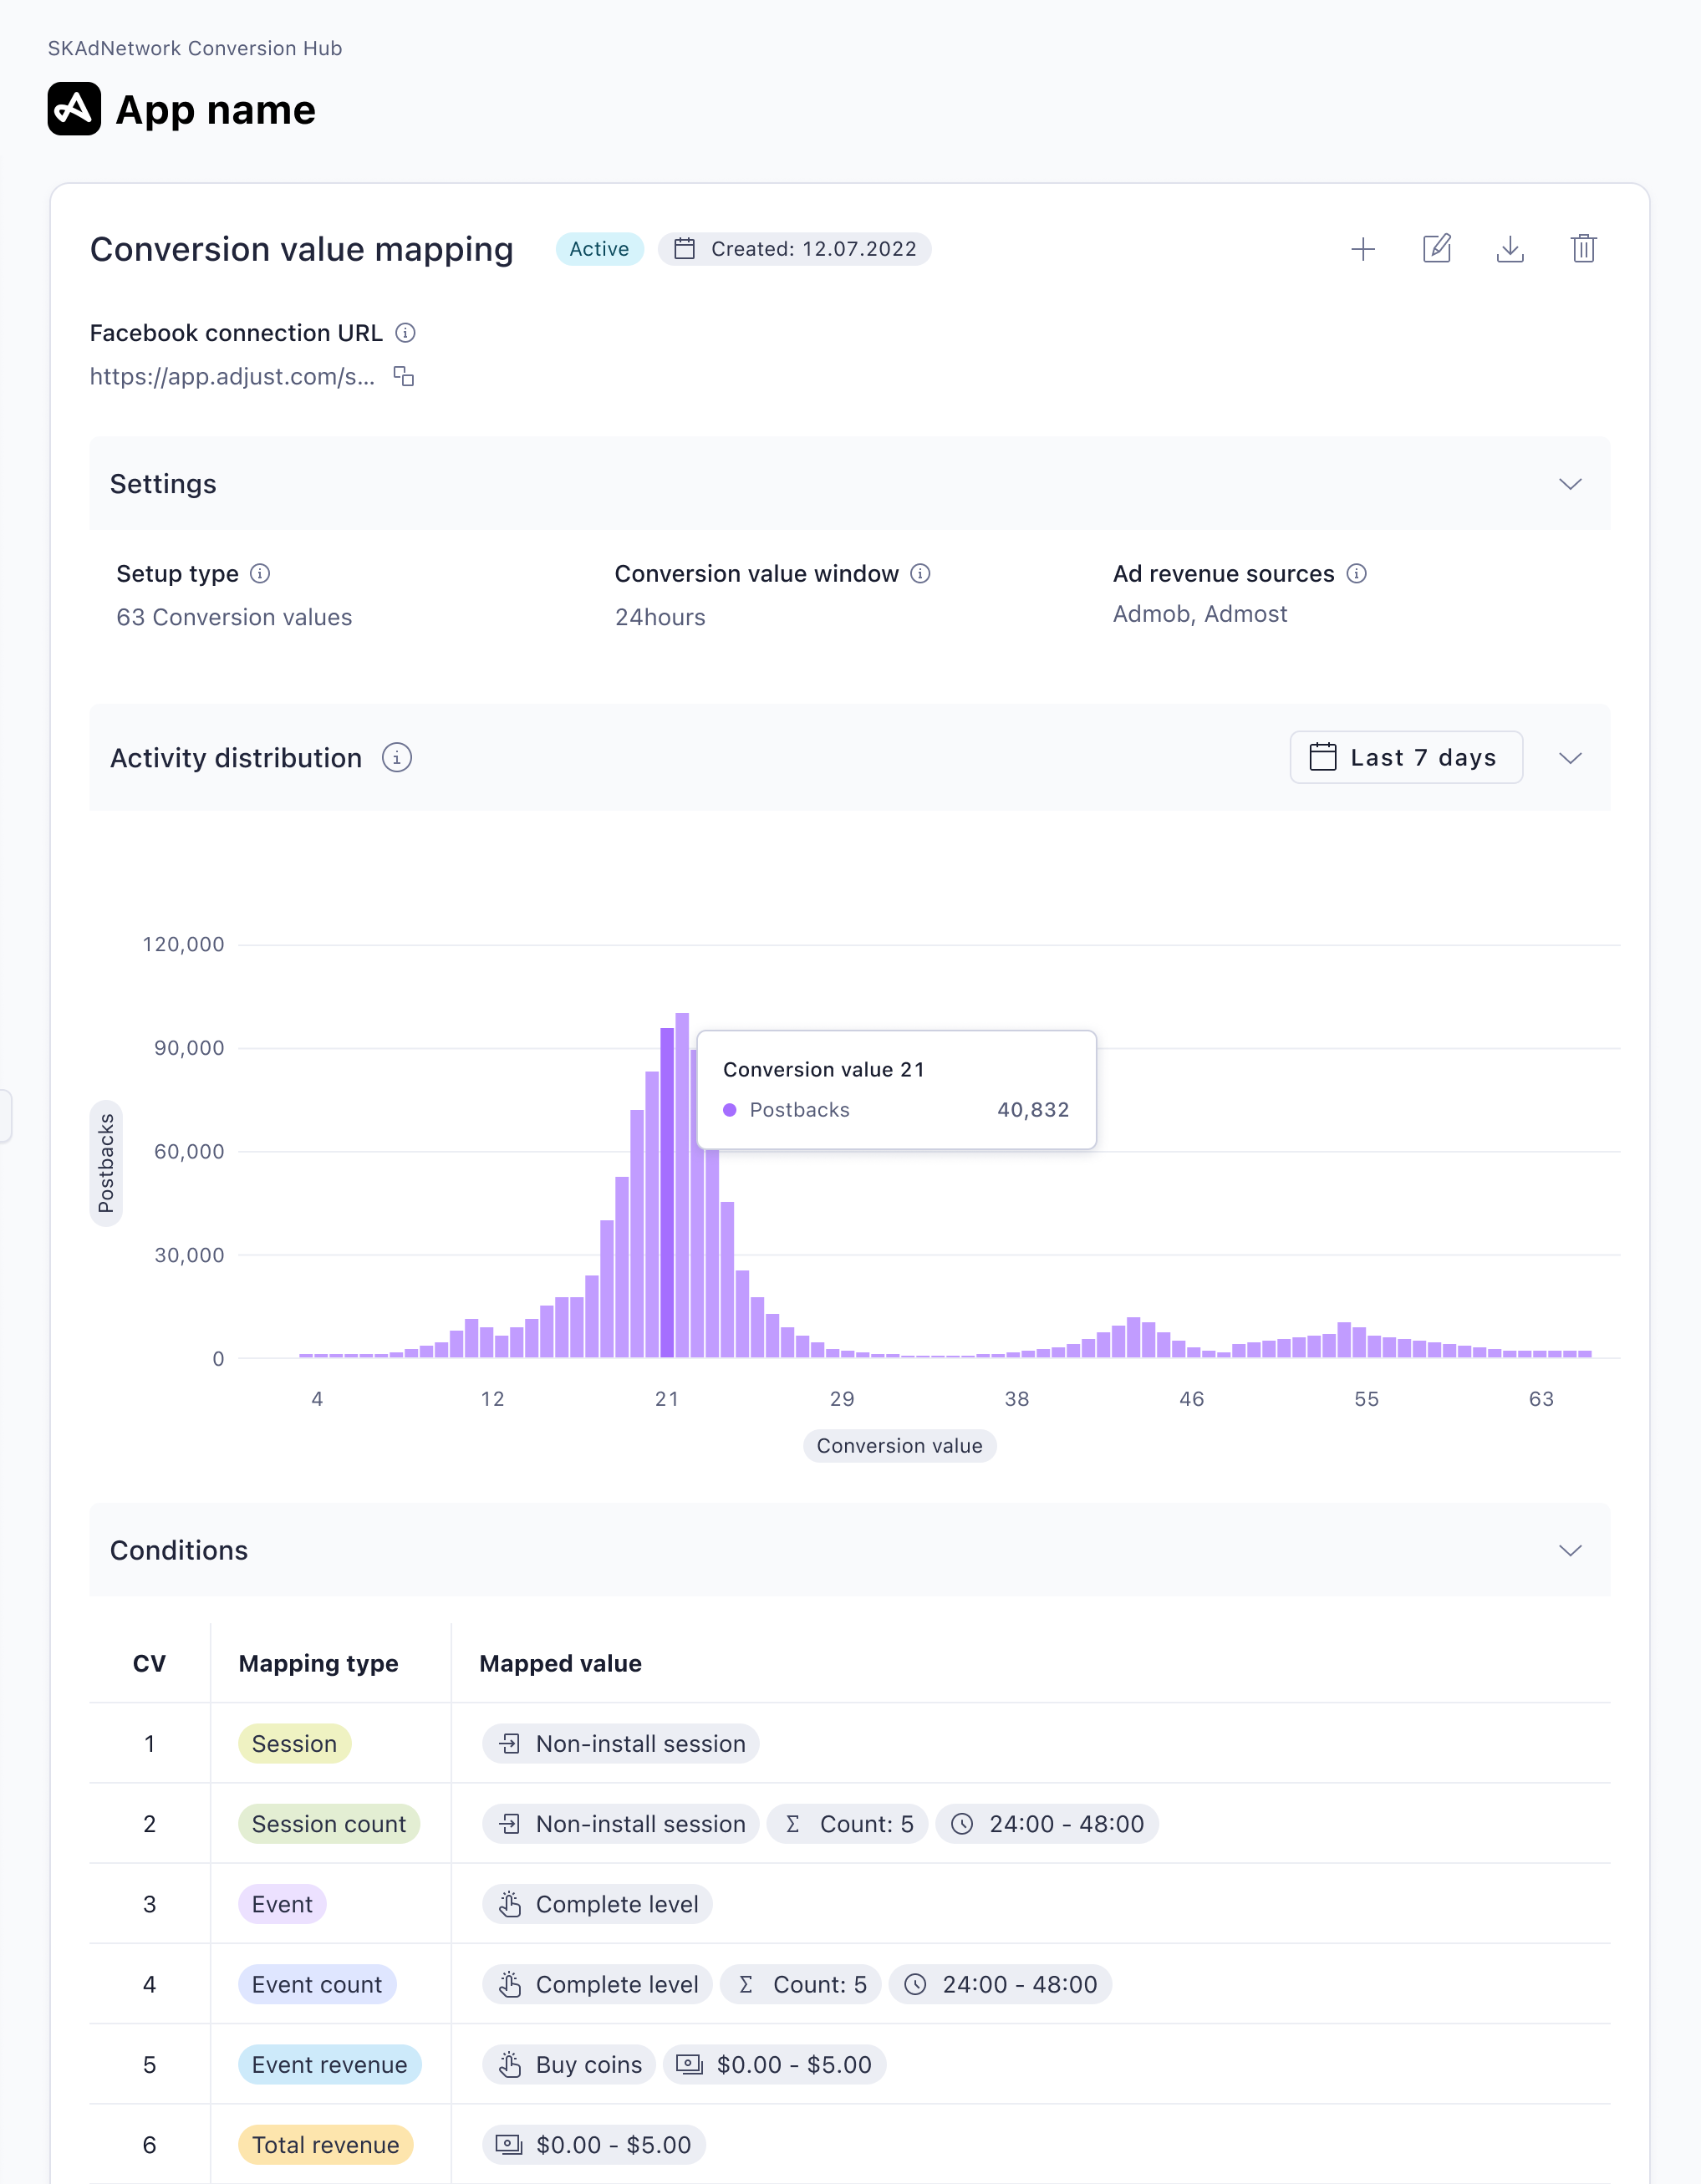The height and width of the screenshot is (2184, 1701).
Task: Collapse the Settings section
Action: click(1570, 484)
